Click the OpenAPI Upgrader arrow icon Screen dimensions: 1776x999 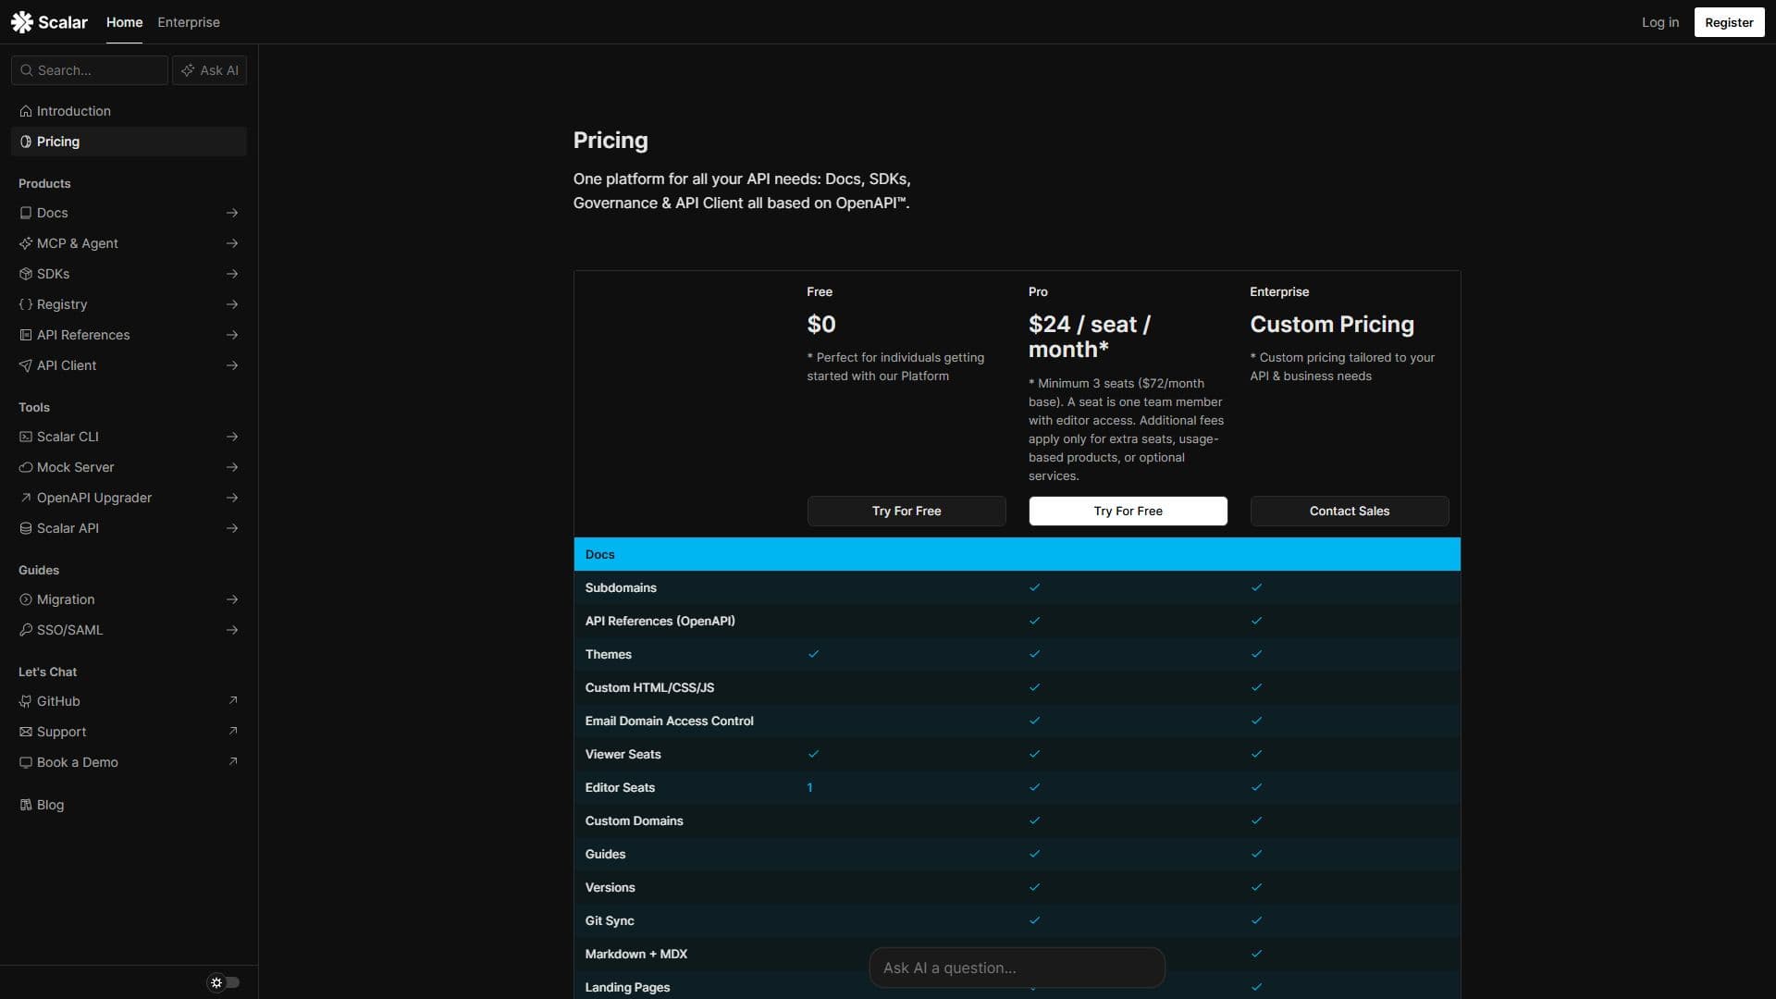coord(26,498)
